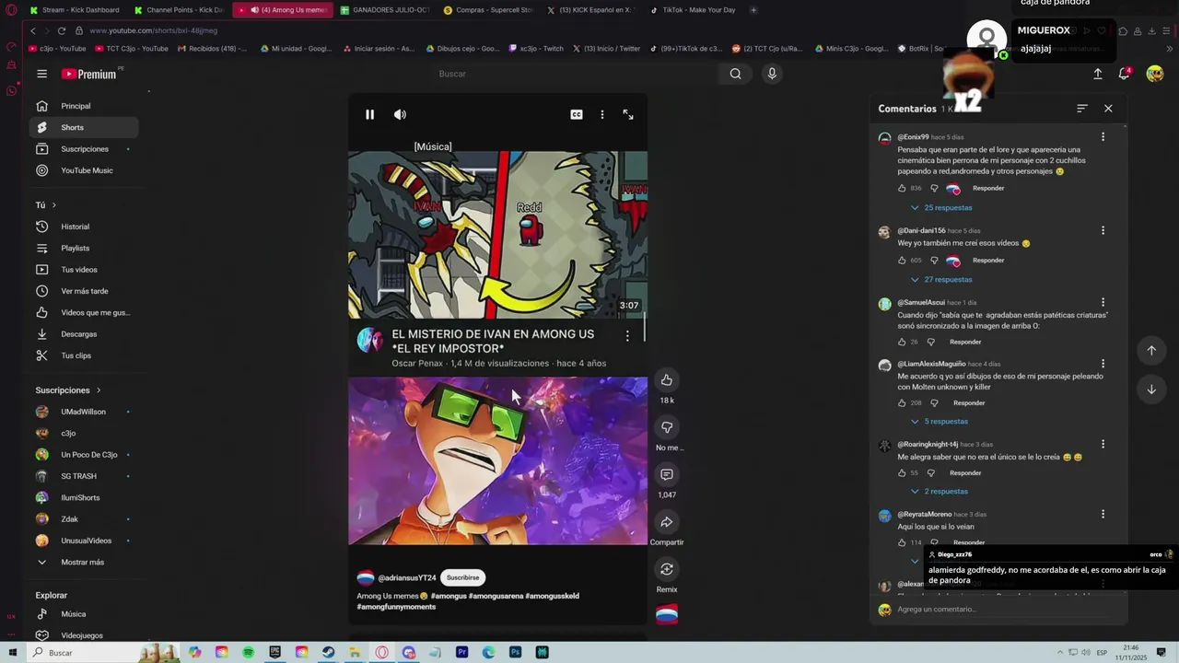This screenshot has width=1179, height=663.
Task: Open YouTube notifications bell
Action: click(x=1125, y=74)
